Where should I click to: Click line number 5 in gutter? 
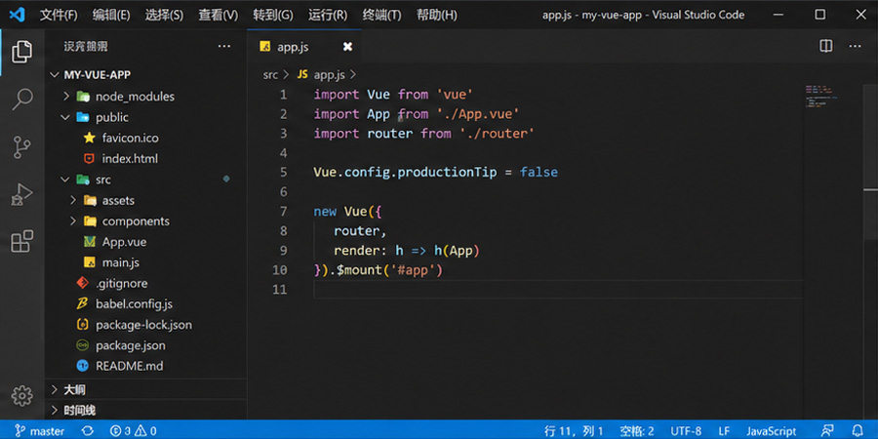click(283, 172)
